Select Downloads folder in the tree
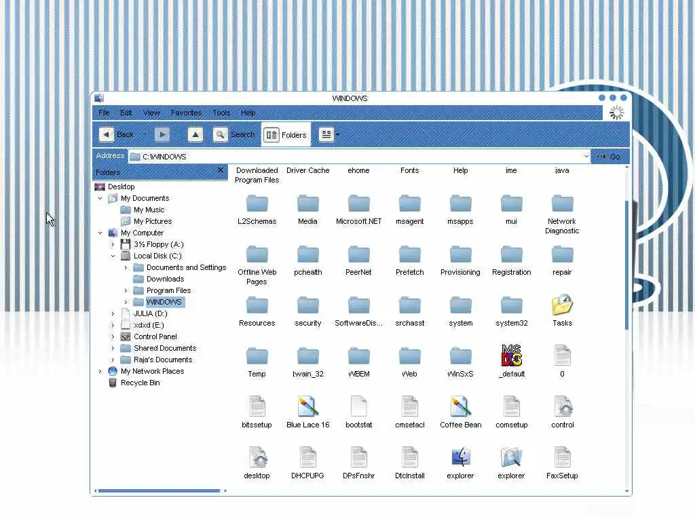 (x=165, y=279)
